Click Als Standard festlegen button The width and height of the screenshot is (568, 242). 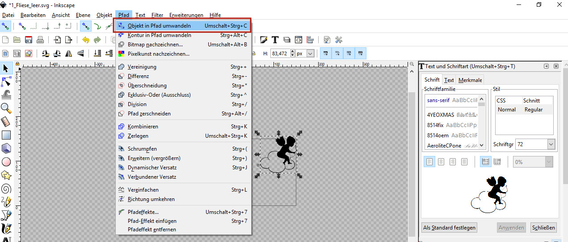click(x=449, y=228)
